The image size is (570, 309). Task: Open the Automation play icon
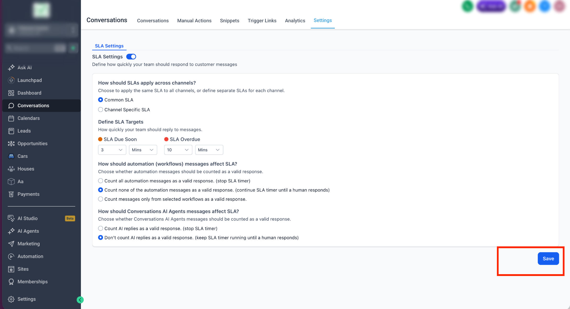point(11,256)
